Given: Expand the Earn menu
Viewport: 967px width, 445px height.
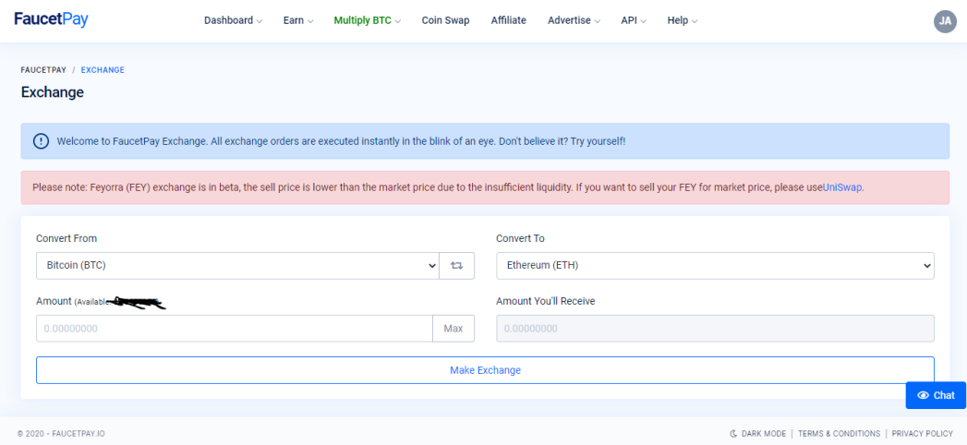Looking at the screenshot, I should click(x=298, y=20).
